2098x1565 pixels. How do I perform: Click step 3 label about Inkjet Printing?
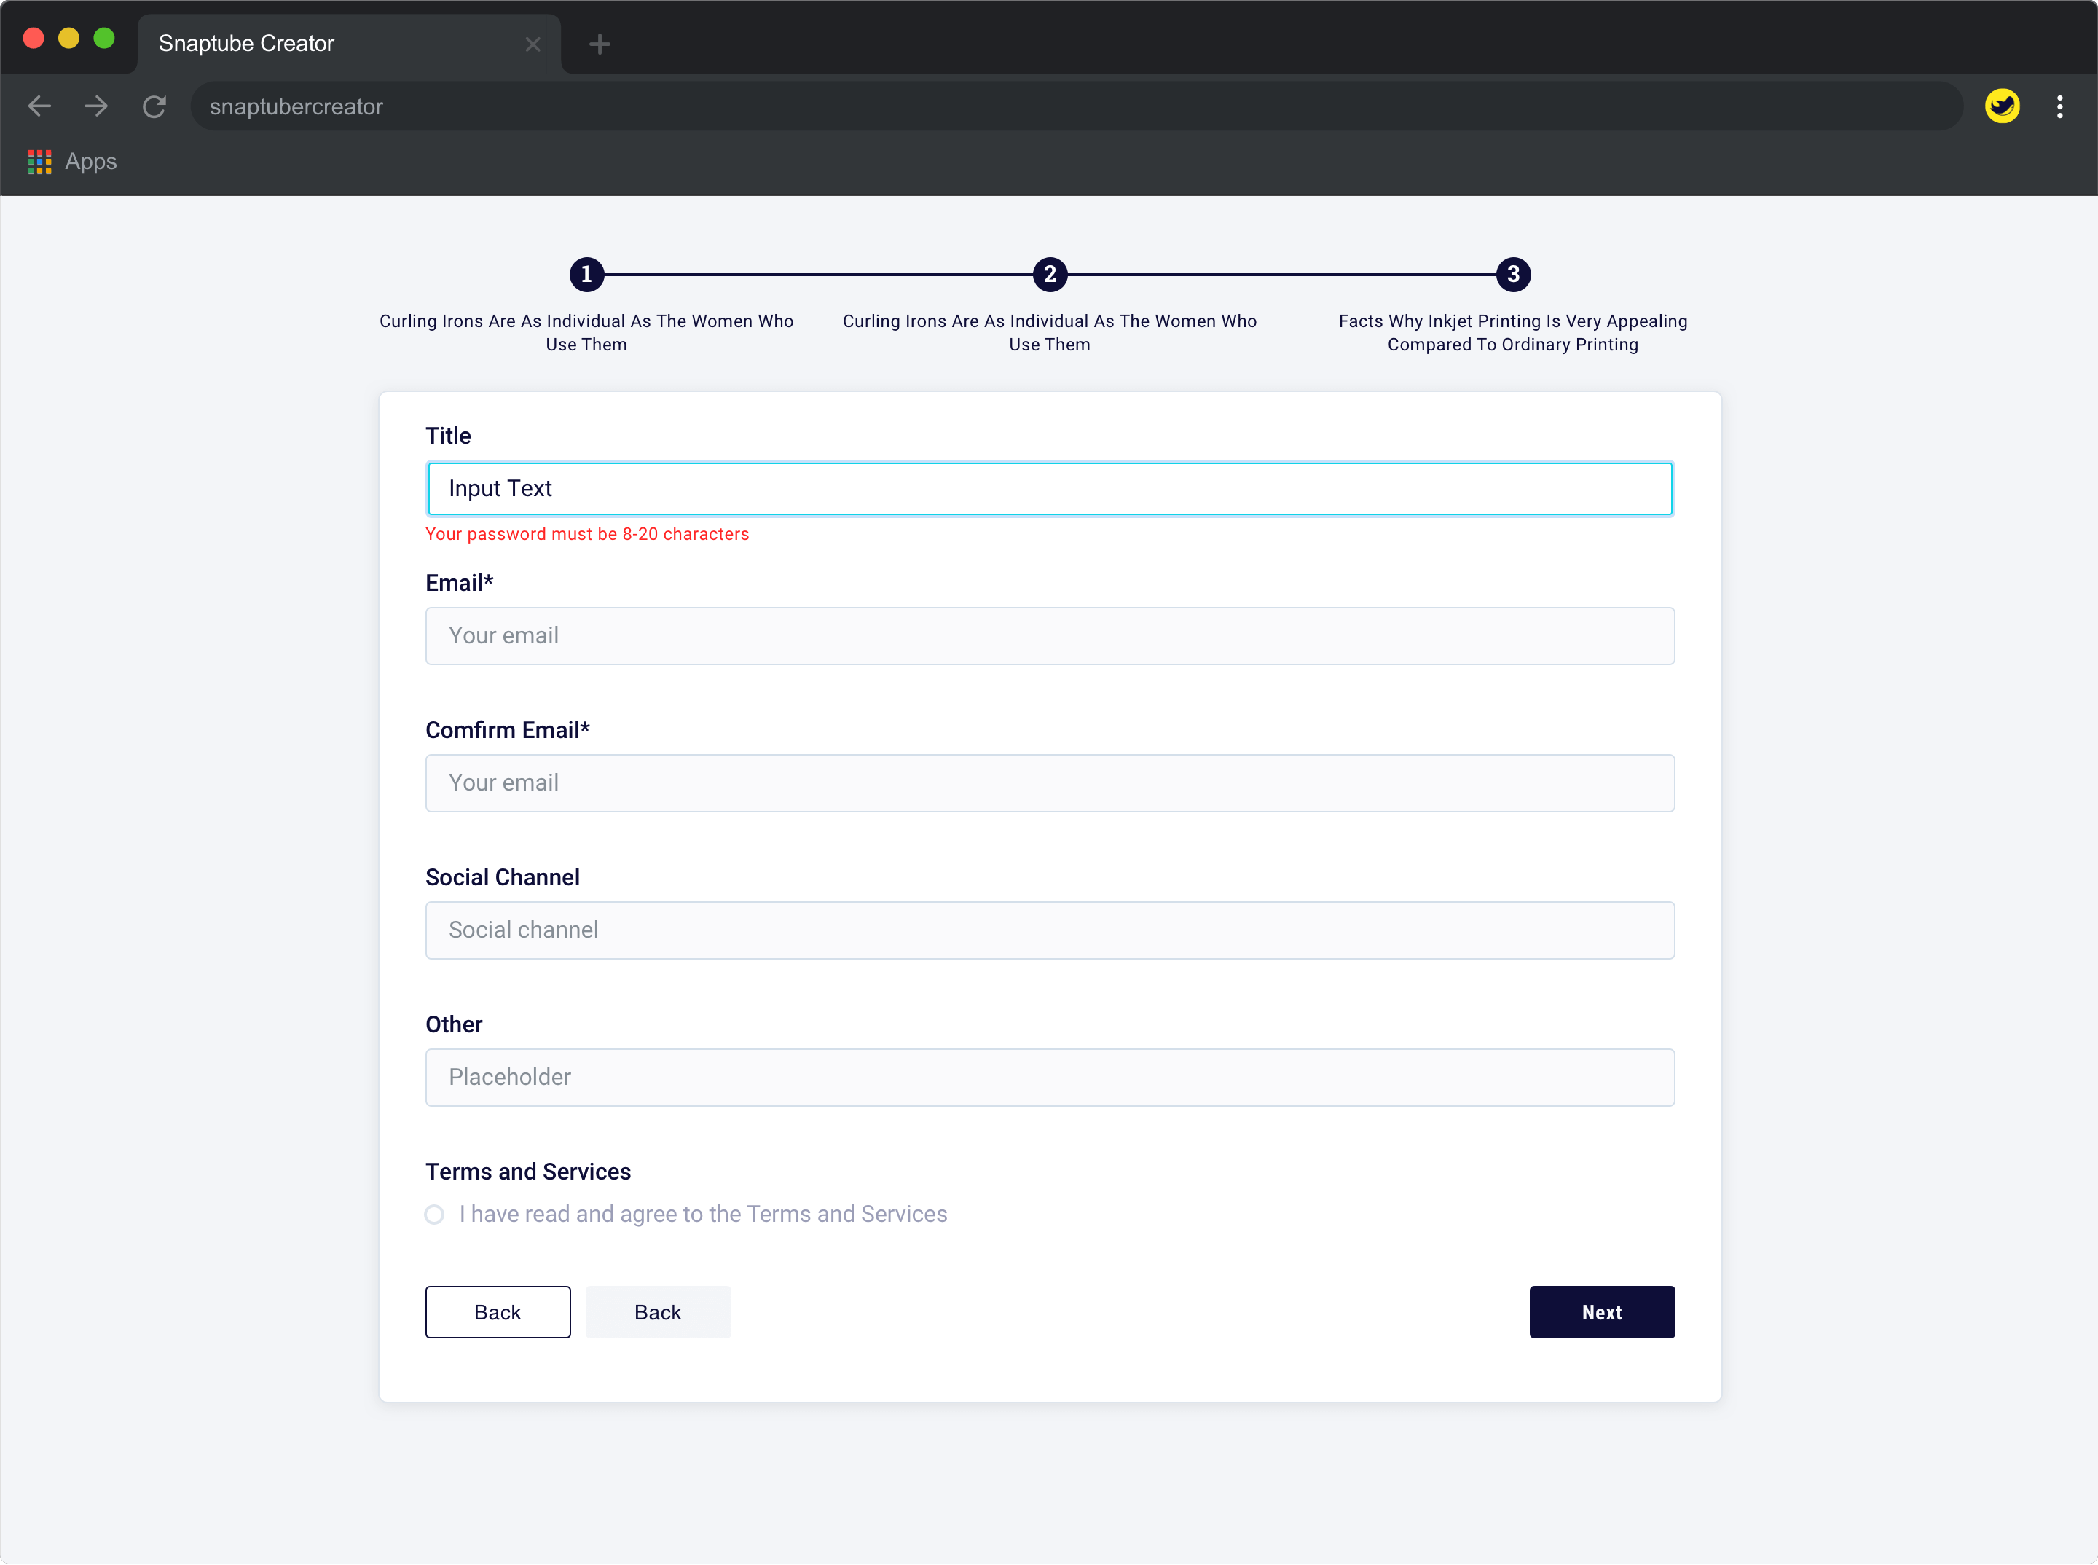tap(1512, 332)
